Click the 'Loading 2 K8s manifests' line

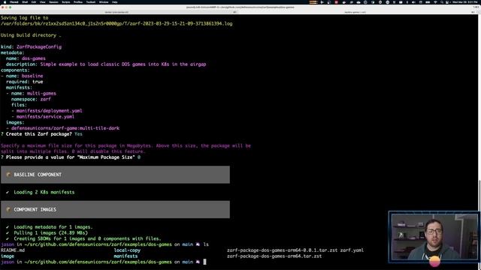point(40,192)
